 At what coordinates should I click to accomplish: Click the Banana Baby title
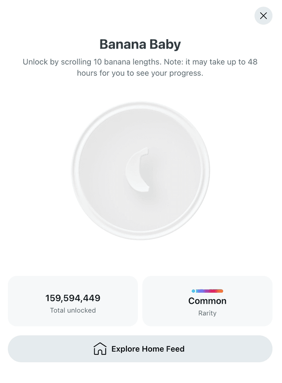(x=140, y=44)
